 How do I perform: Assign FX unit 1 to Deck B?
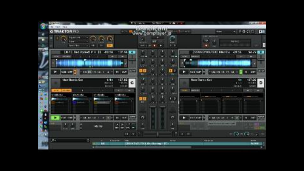[171, 71]
